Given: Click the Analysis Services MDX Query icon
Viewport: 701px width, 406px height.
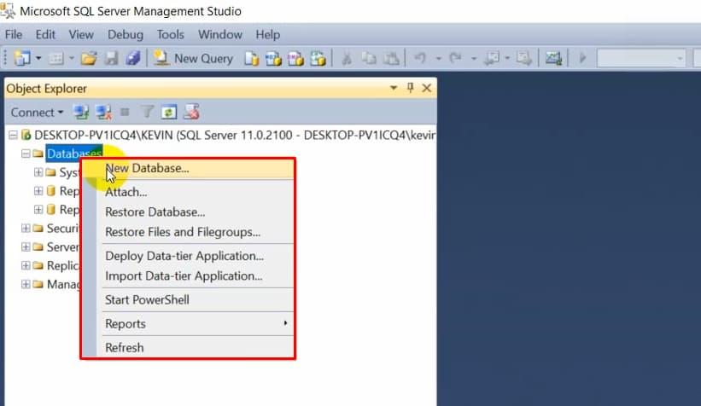Looking at the screenshot, I should 273,59.
